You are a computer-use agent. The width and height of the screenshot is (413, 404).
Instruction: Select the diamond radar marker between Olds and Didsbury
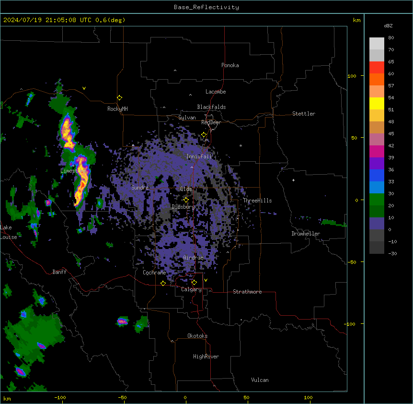pyautogui.click(x=186, y=200)
